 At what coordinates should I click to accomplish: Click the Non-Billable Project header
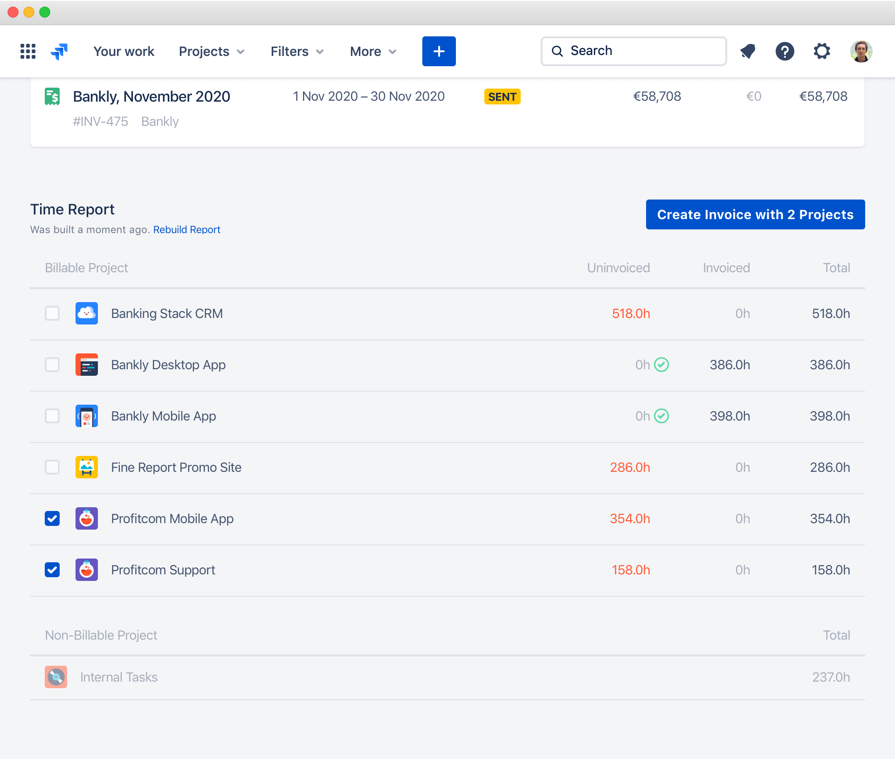coord(101,635)
